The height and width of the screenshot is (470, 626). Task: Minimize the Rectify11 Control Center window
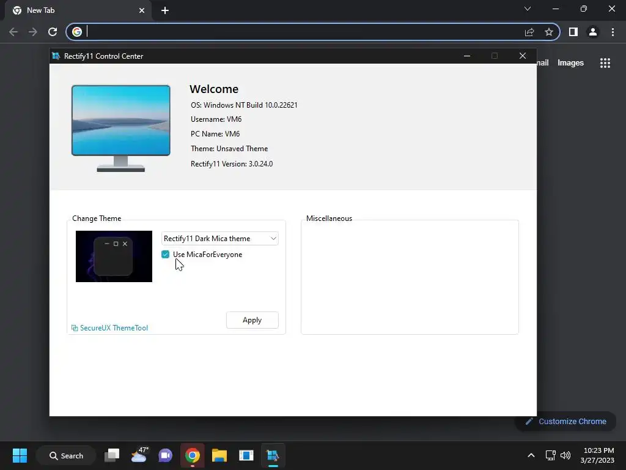point(466,56)
